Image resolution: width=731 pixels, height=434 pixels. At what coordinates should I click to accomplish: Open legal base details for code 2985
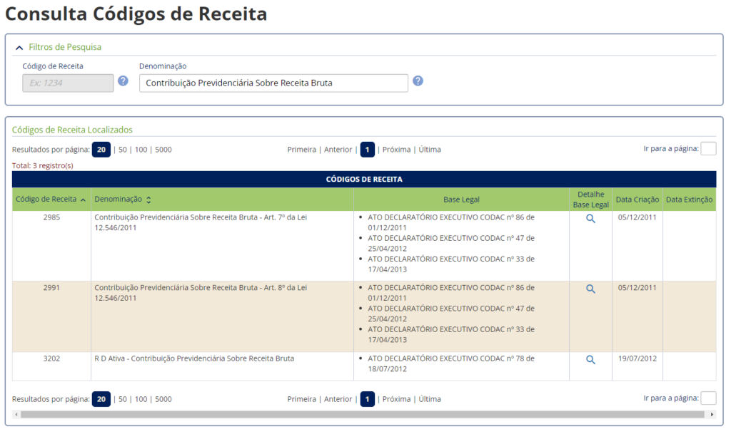[x=590, y=219]
